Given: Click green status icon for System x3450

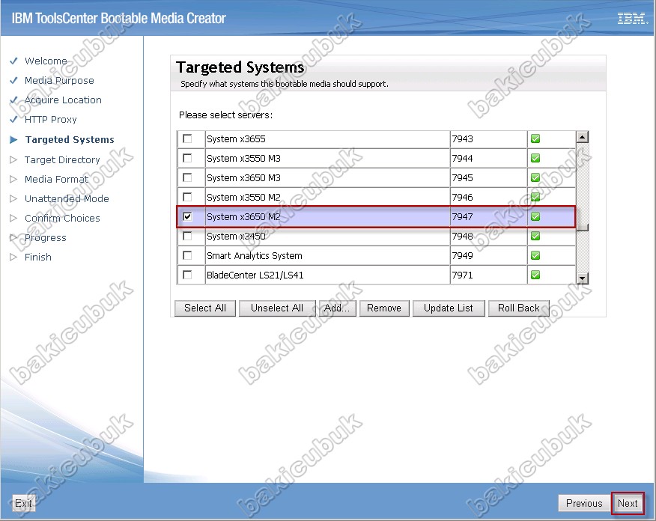Looking at the screenshot, I should tap(535, 236).
